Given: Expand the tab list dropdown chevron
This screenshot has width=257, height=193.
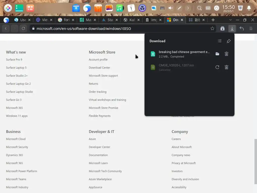Looking at the screenshot, I should click(x=230, y=20).
